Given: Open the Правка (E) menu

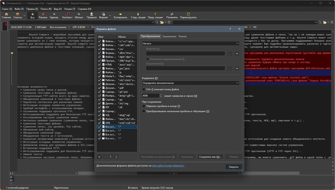Looking at the screenshot, I should 32,9.
